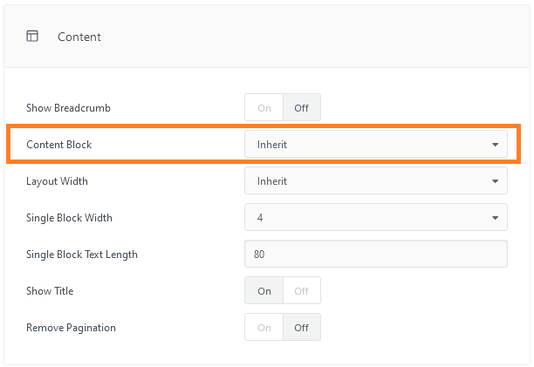Set Show Breadcrumb to Off
534x367 pixels.
coord(302,108)
